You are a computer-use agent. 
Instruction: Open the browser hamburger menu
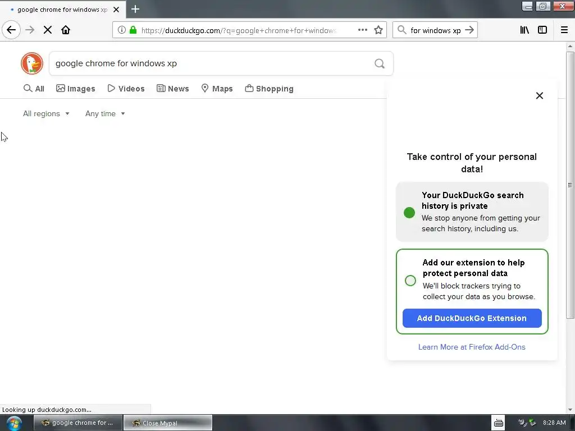[x=564, y=30]
